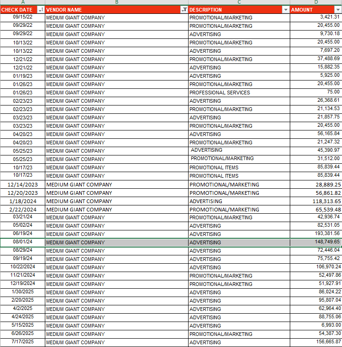Select the amount 156,665.87 cell

pyautogui.click(x=316, y=342)
